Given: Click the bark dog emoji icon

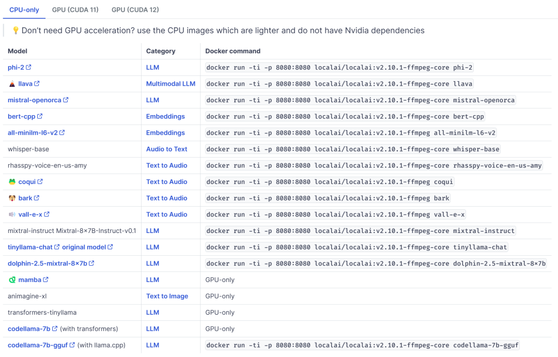Looking at the screenshot, I should pos(12,198).
